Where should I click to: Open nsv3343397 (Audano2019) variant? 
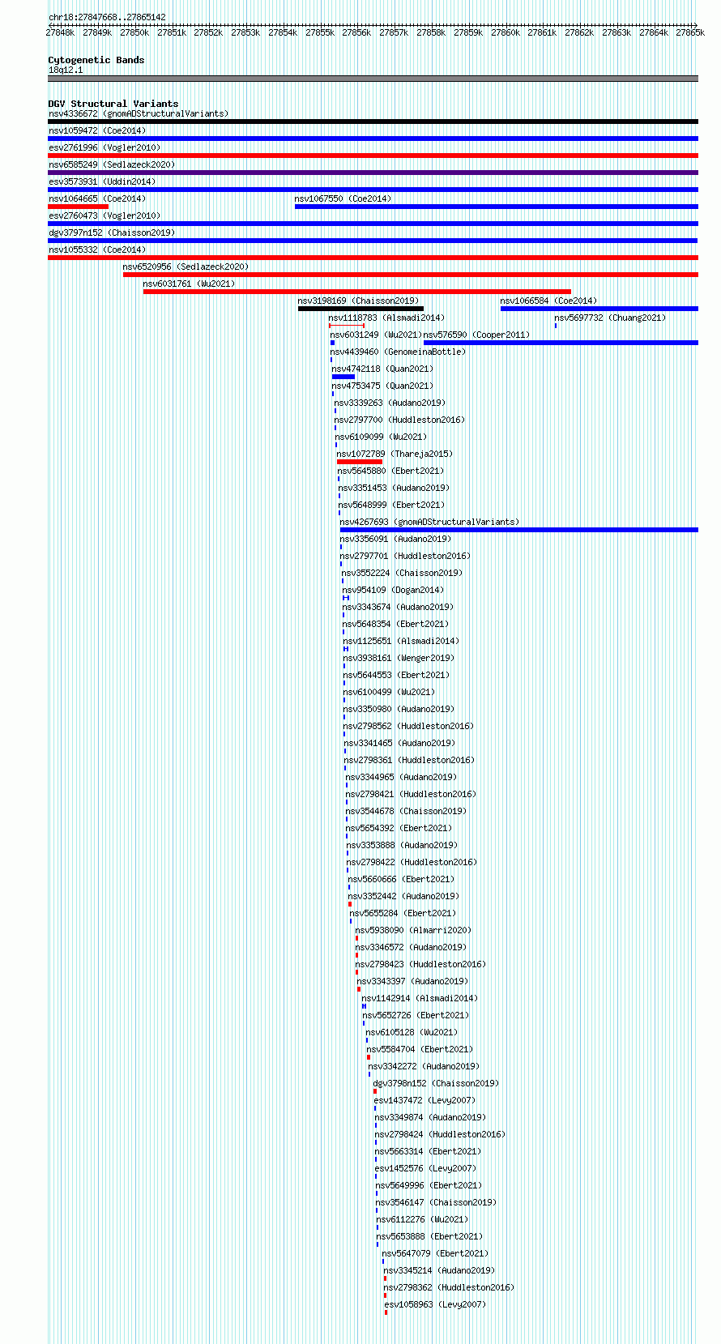coord(412,981)
